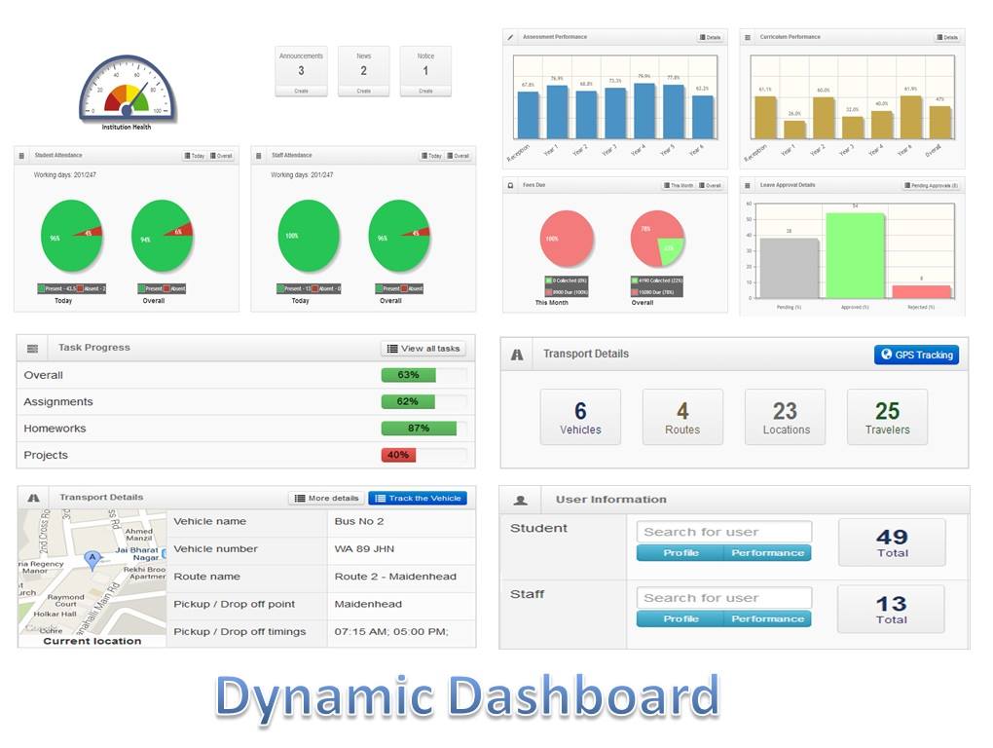Switch Student Attendance to Overall view

(222, 156)
